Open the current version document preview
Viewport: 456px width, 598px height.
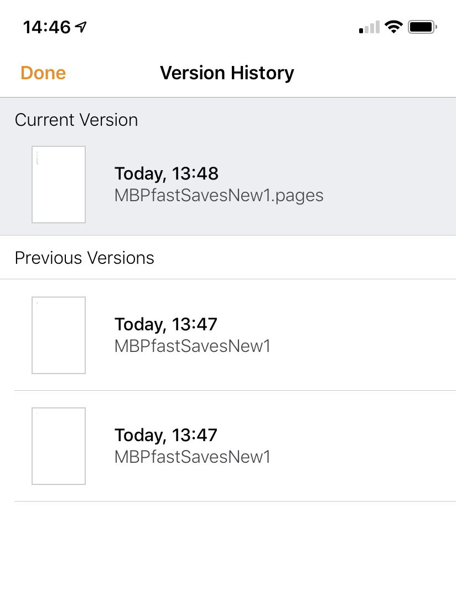59,184
